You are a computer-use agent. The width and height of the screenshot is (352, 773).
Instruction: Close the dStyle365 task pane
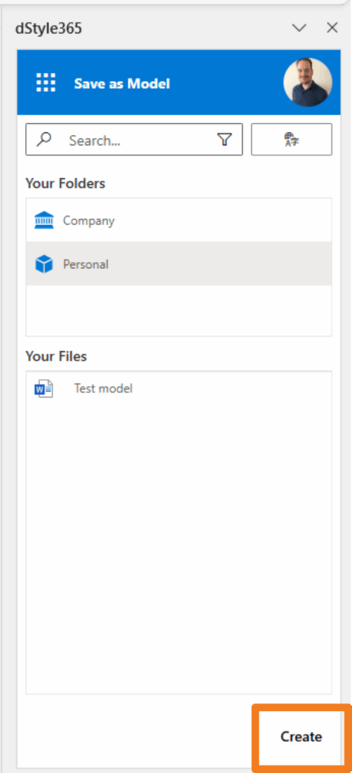[332, 28]
